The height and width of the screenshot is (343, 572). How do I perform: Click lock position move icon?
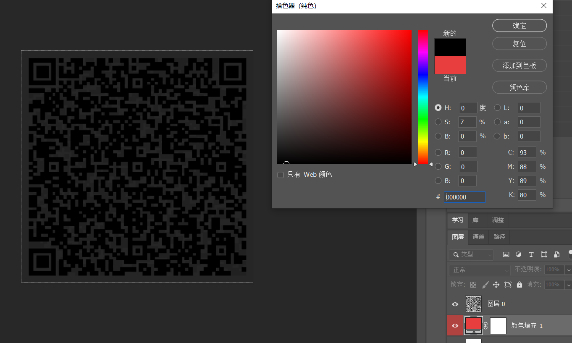[496, 285]
